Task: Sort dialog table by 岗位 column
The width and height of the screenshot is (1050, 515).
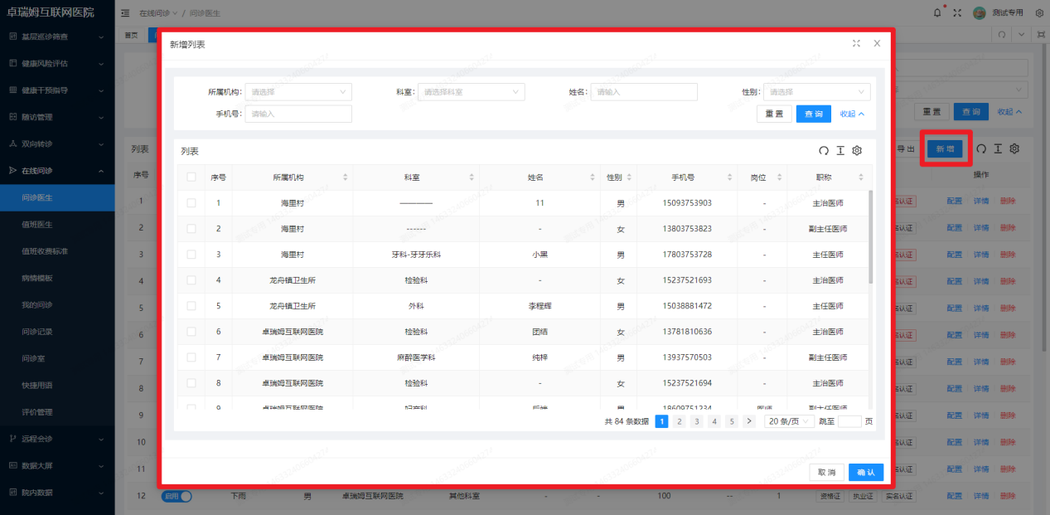Action: coord(779,177)
